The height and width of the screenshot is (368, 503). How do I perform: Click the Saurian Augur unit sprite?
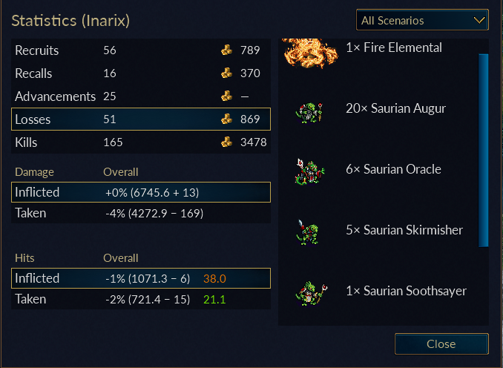point(309,113)
